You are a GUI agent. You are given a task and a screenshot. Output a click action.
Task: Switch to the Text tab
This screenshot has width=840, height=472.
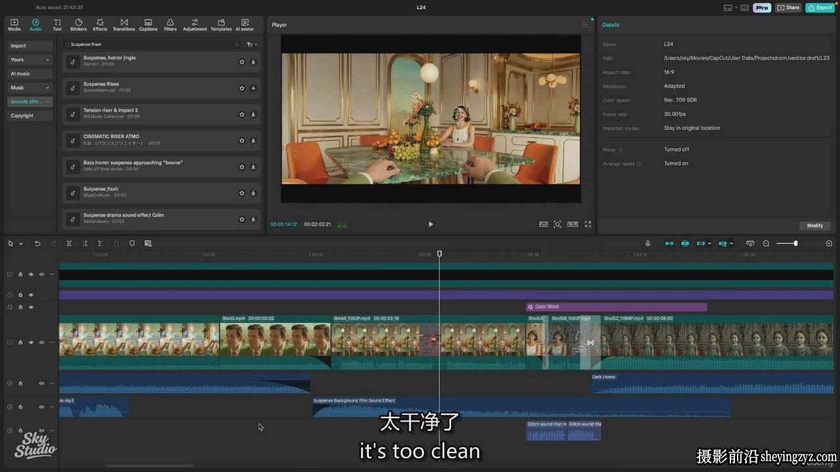click(57, 25)
